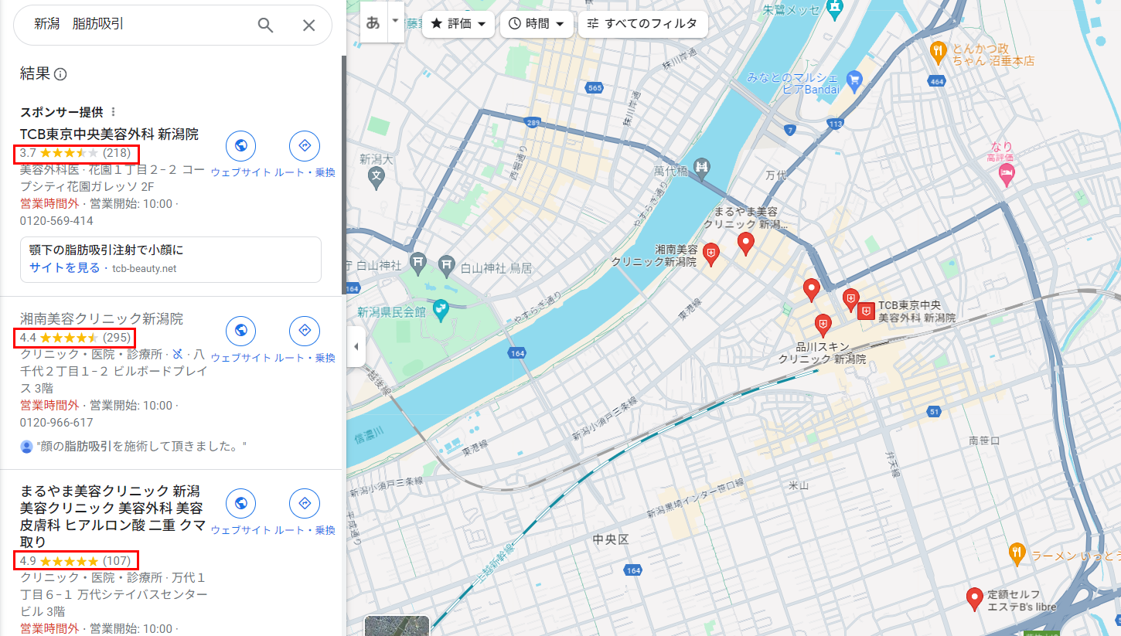Viewport: 1121px width, 636px height.
Task: Click phone number 0120-569-414
Action: pos(56,221)
